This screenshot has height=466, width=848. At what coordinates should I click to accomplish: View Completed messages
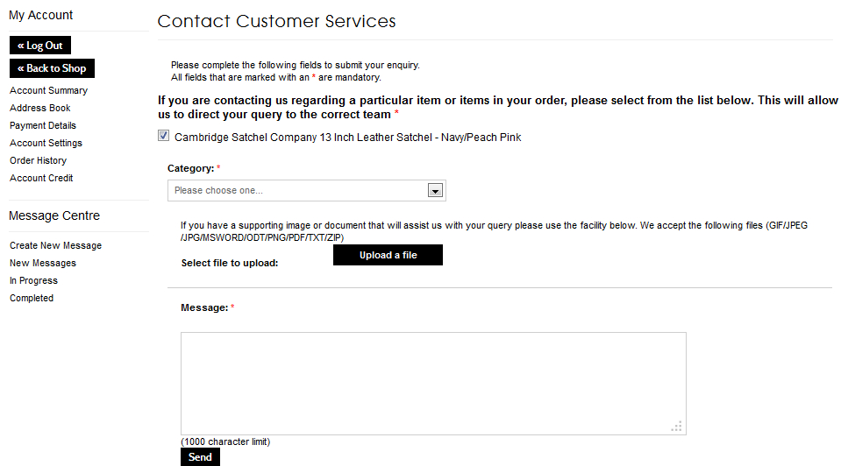tap(32, 298)
